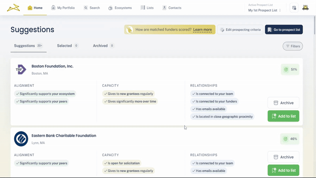Viewport: 316px width, 178px height.
Task: Add Boston Foundation to list
Action: pyautogui.click(x=283, y=116)
